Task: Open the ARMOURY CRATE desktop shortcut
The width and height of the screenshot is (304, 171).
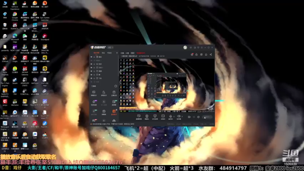Action: coord(25,82)
